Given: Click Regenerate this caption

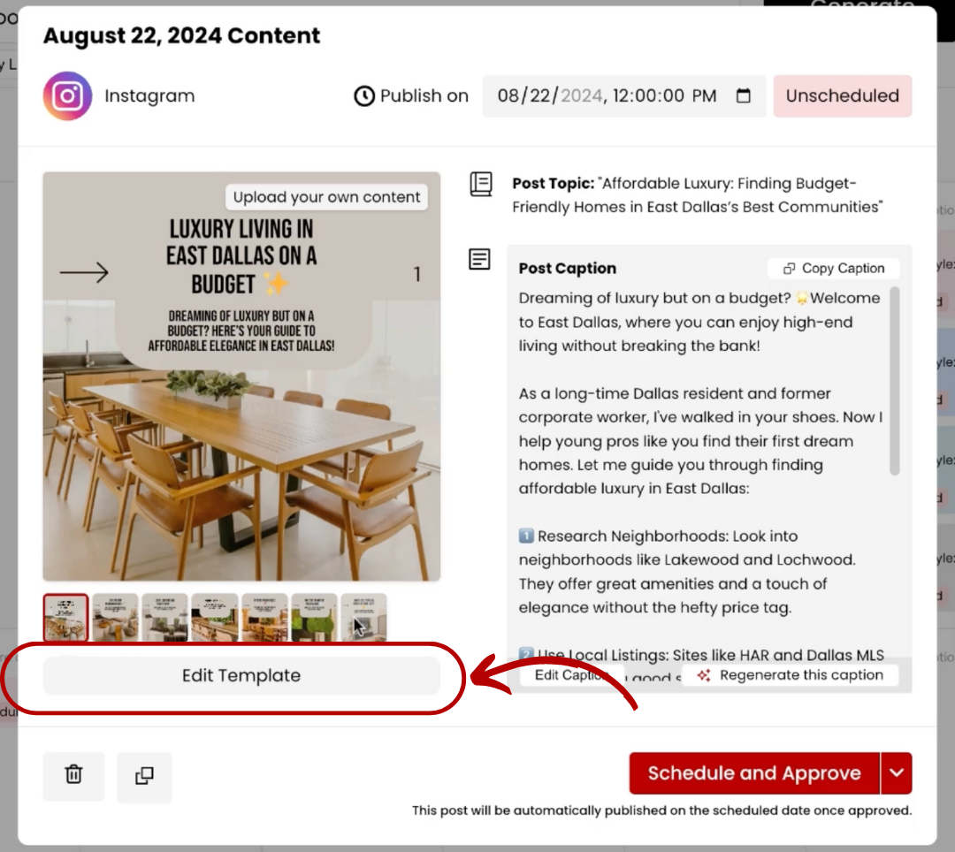Looking at the screenshot, I should coord(791,675).
